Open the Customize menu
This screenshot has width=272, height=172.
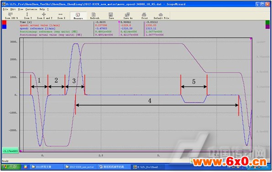[31, 9]
